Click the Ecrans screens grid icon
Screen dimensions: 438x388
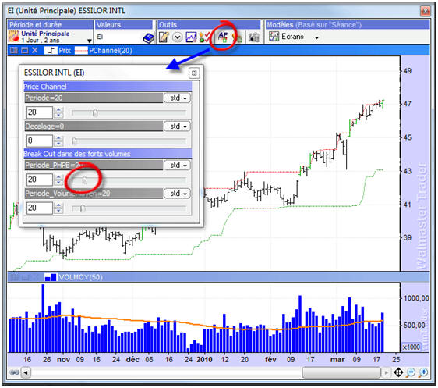(x=274, y=37)
